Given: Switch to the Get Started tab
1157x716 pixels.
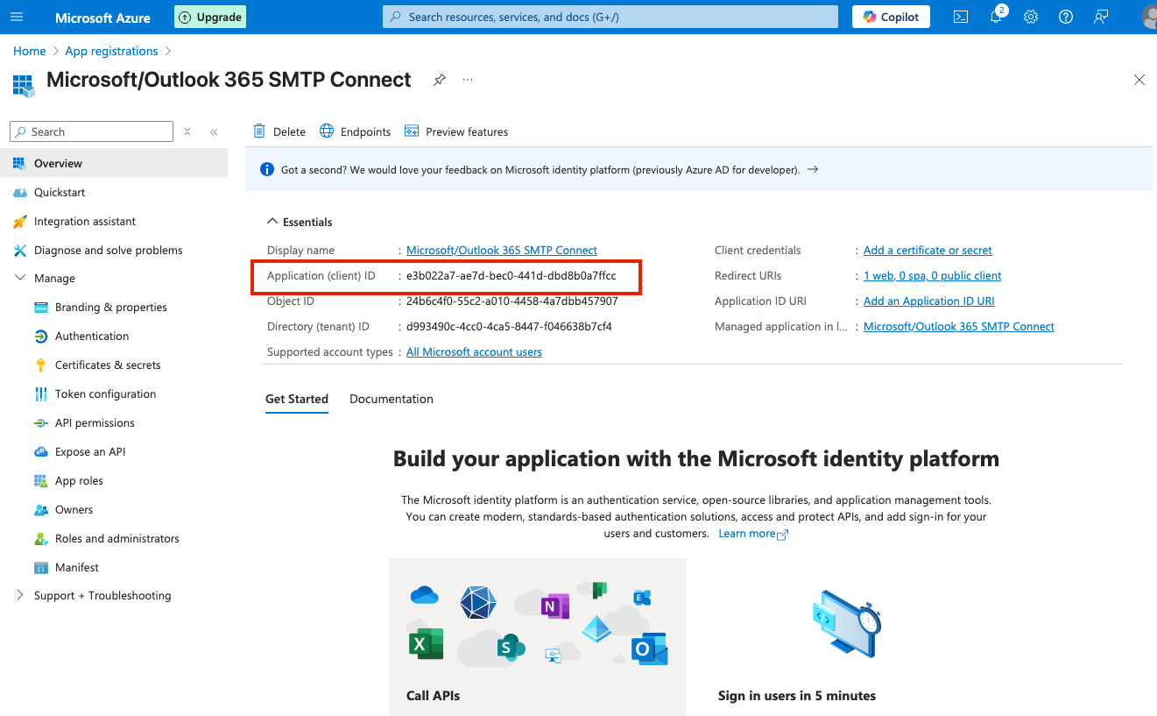Looking at the screenshot, I should click(297, 399).
